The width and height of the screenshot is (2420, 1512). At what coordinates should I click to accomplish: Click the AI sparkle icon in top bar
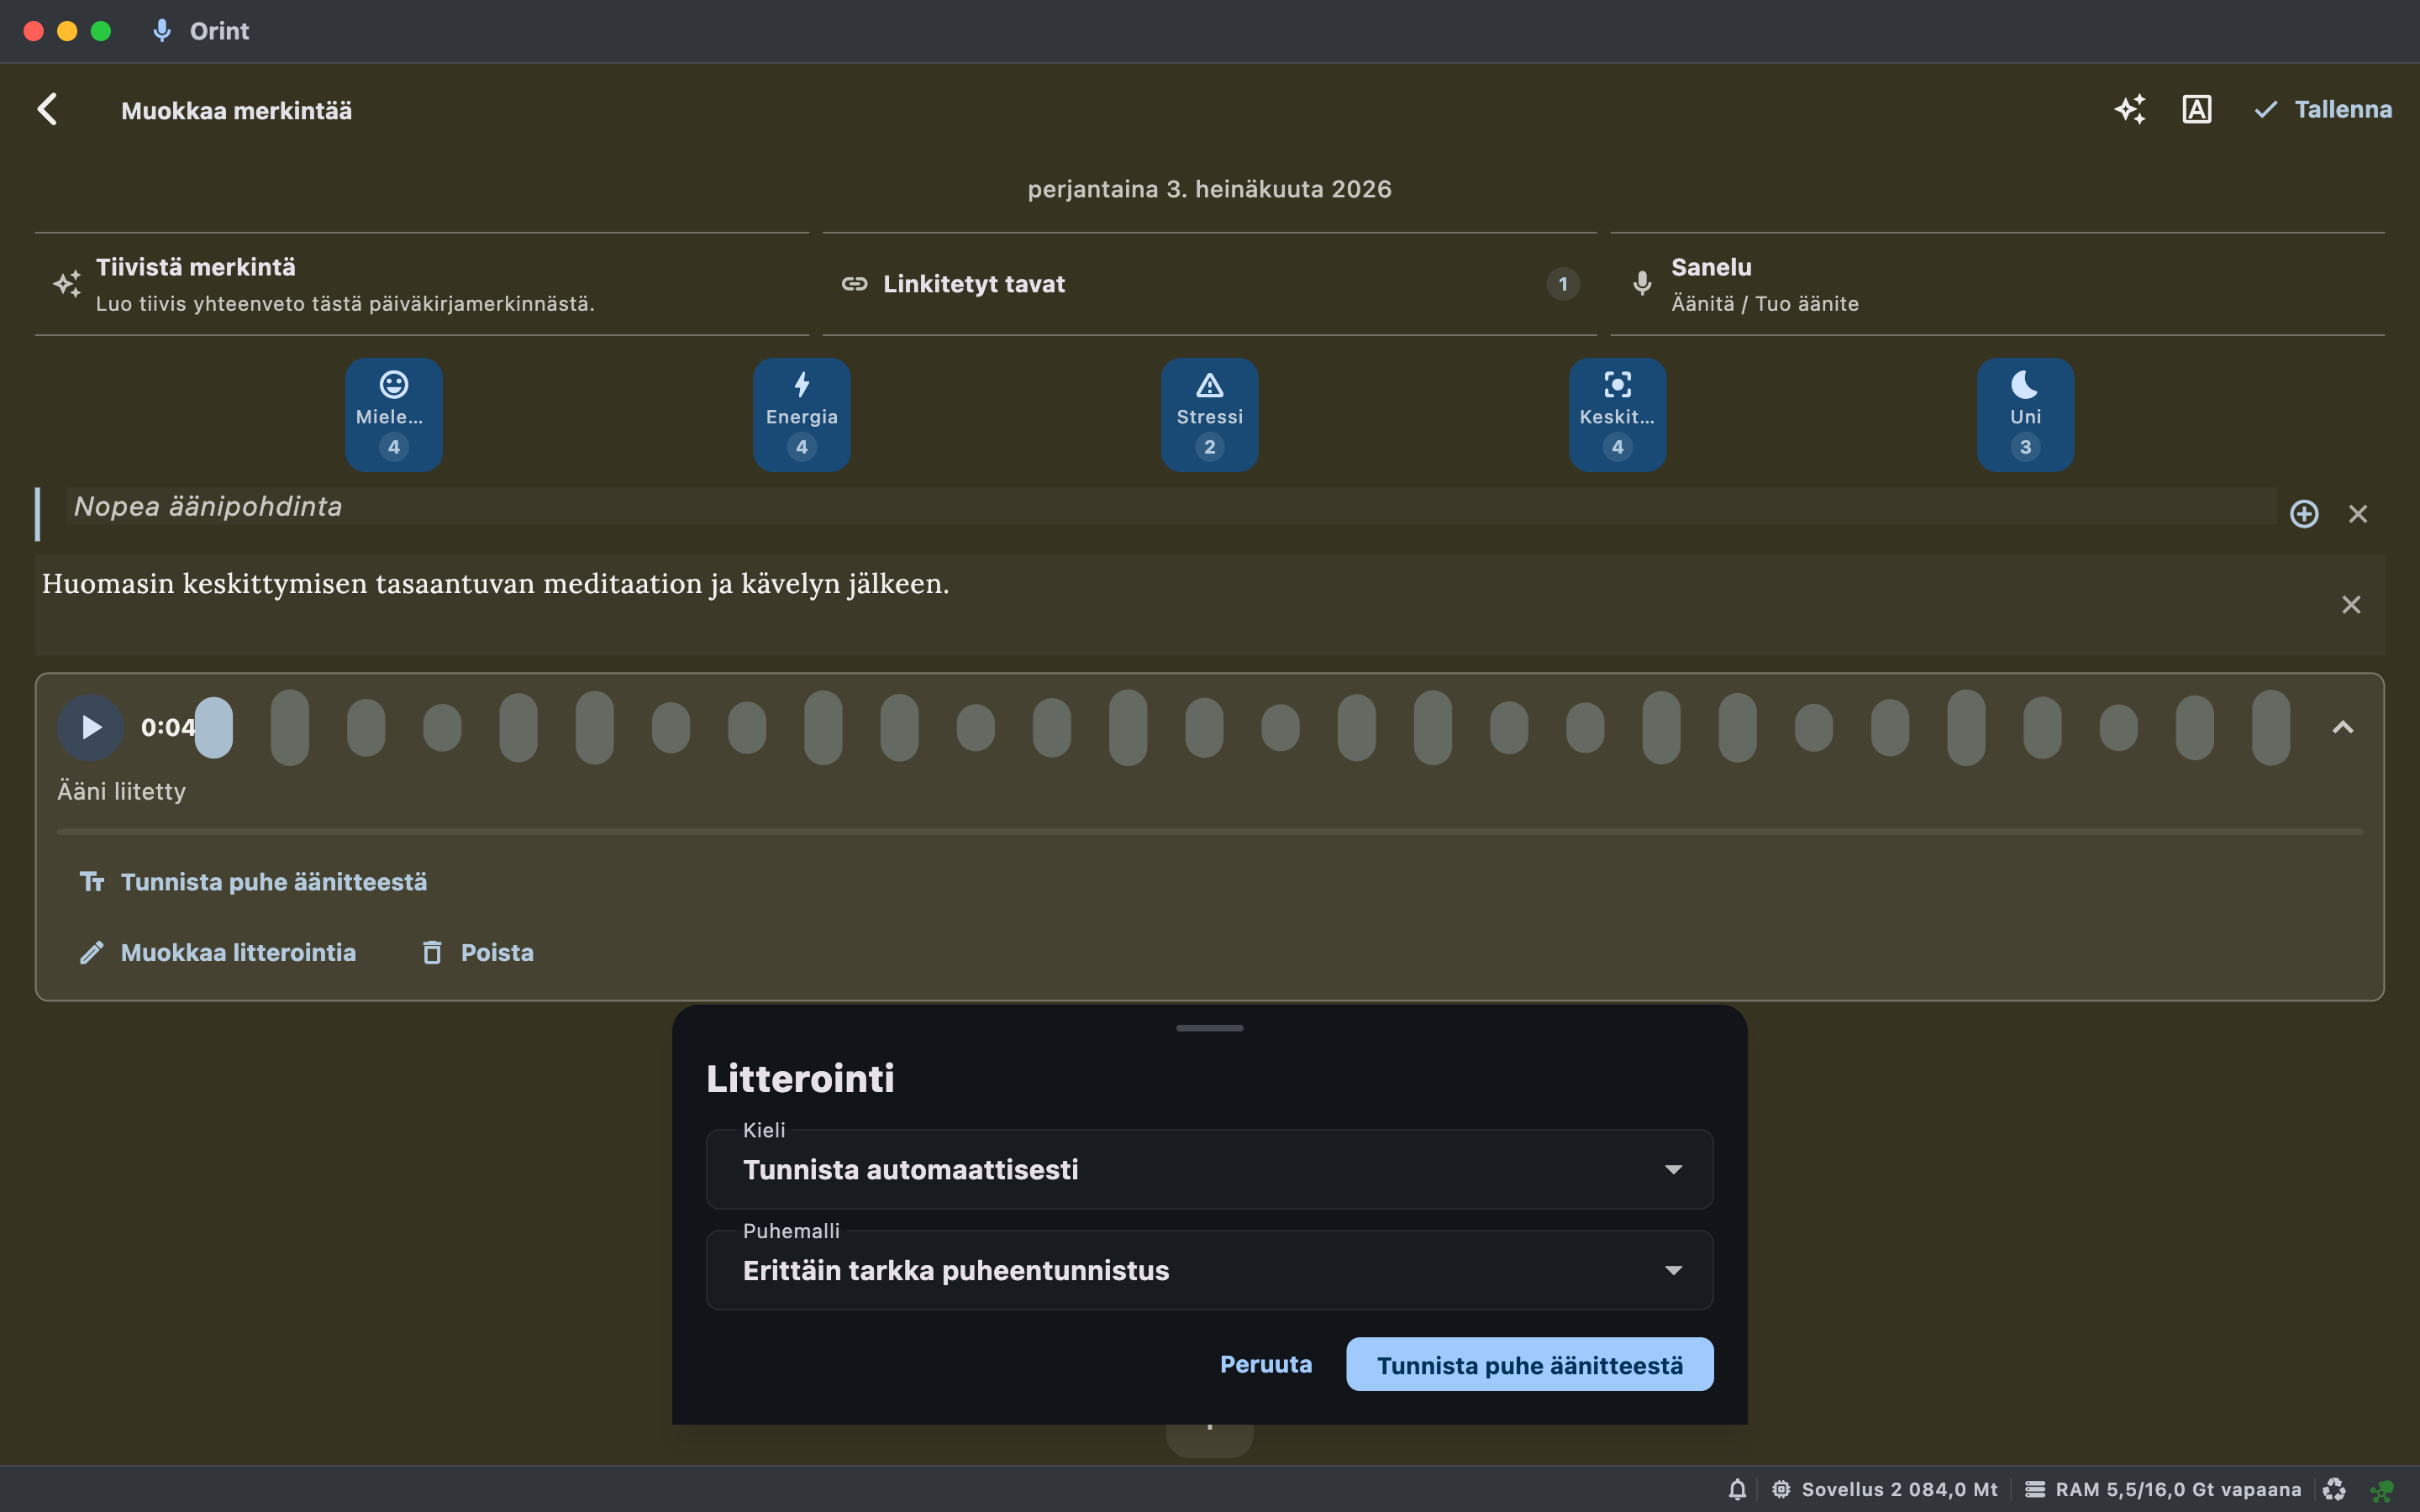coord(2130,110)
